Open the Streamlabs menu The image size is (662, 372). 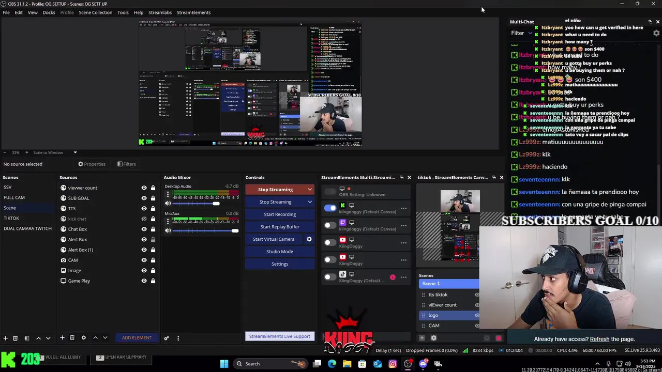160,12
